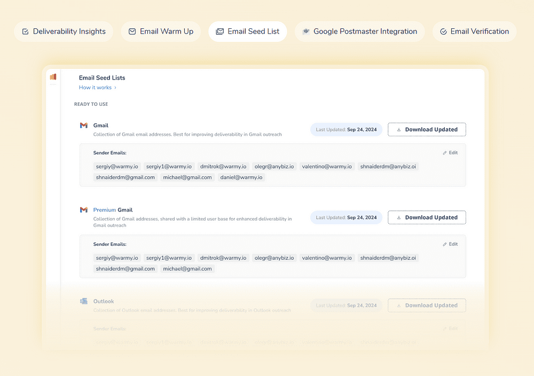Open the Deliverability Insights tab
The width and height of the screenshot is (534, 376).
64,32
